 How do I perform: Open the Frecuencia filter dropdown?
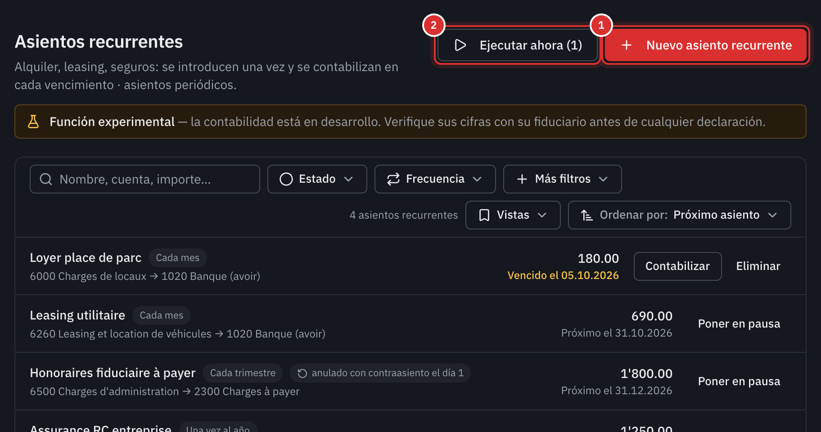click(x=435, y=179)
